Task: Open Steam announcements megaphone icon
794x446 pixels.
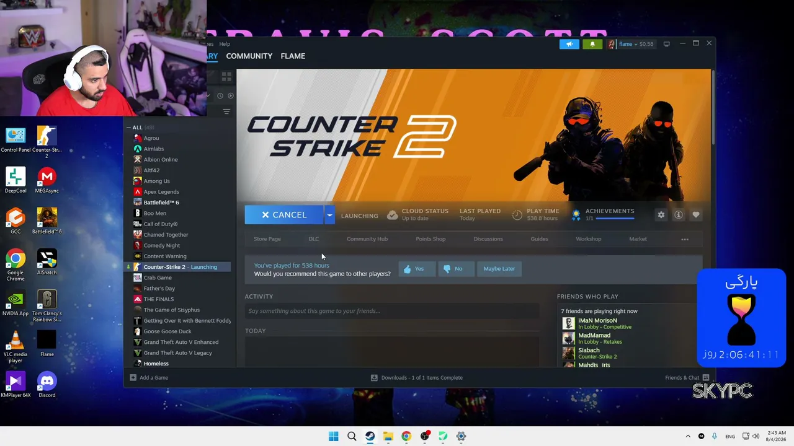Action: [569, 44]
